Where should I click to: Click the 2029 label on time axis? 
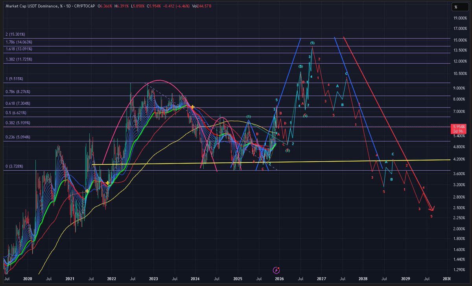click(x=405, y=279)
